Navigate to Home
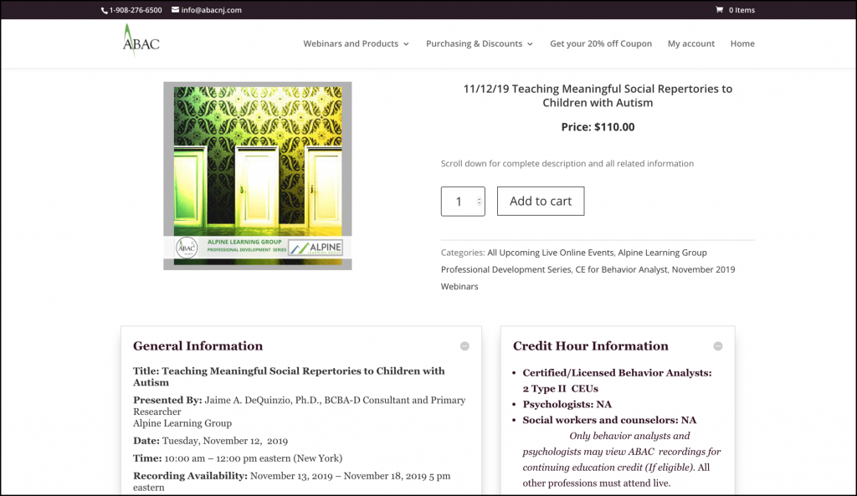Viewport: 857px width, 496px height. click(742, 43)
